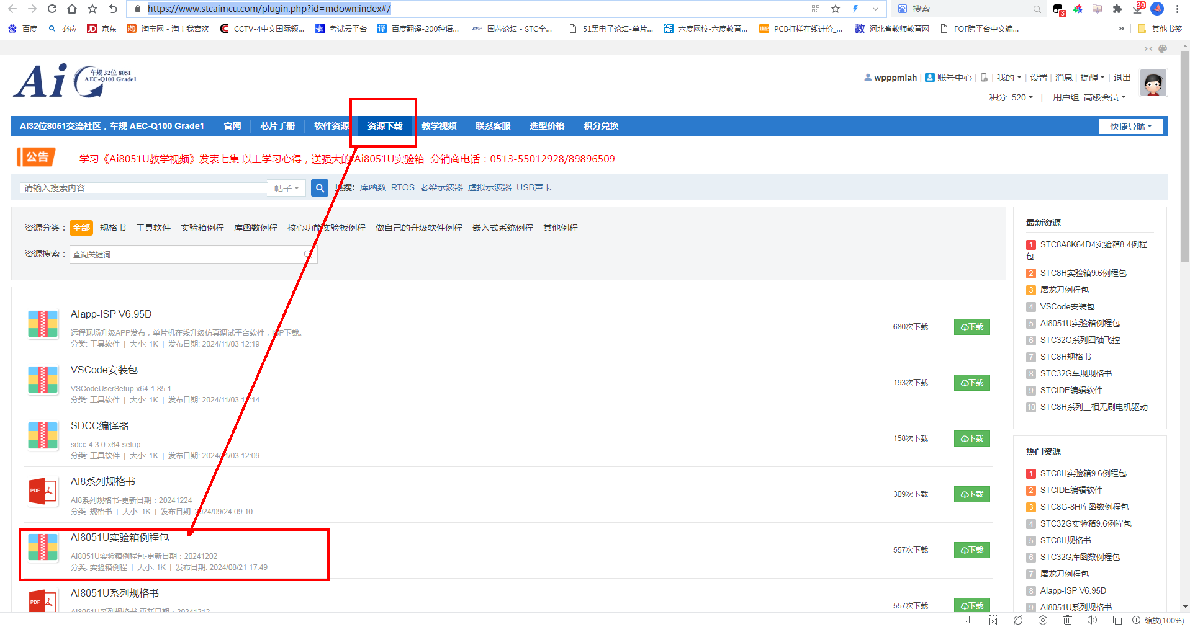
Task: Click the 公告 announcement badge
Action: click(x=37, y=157)
